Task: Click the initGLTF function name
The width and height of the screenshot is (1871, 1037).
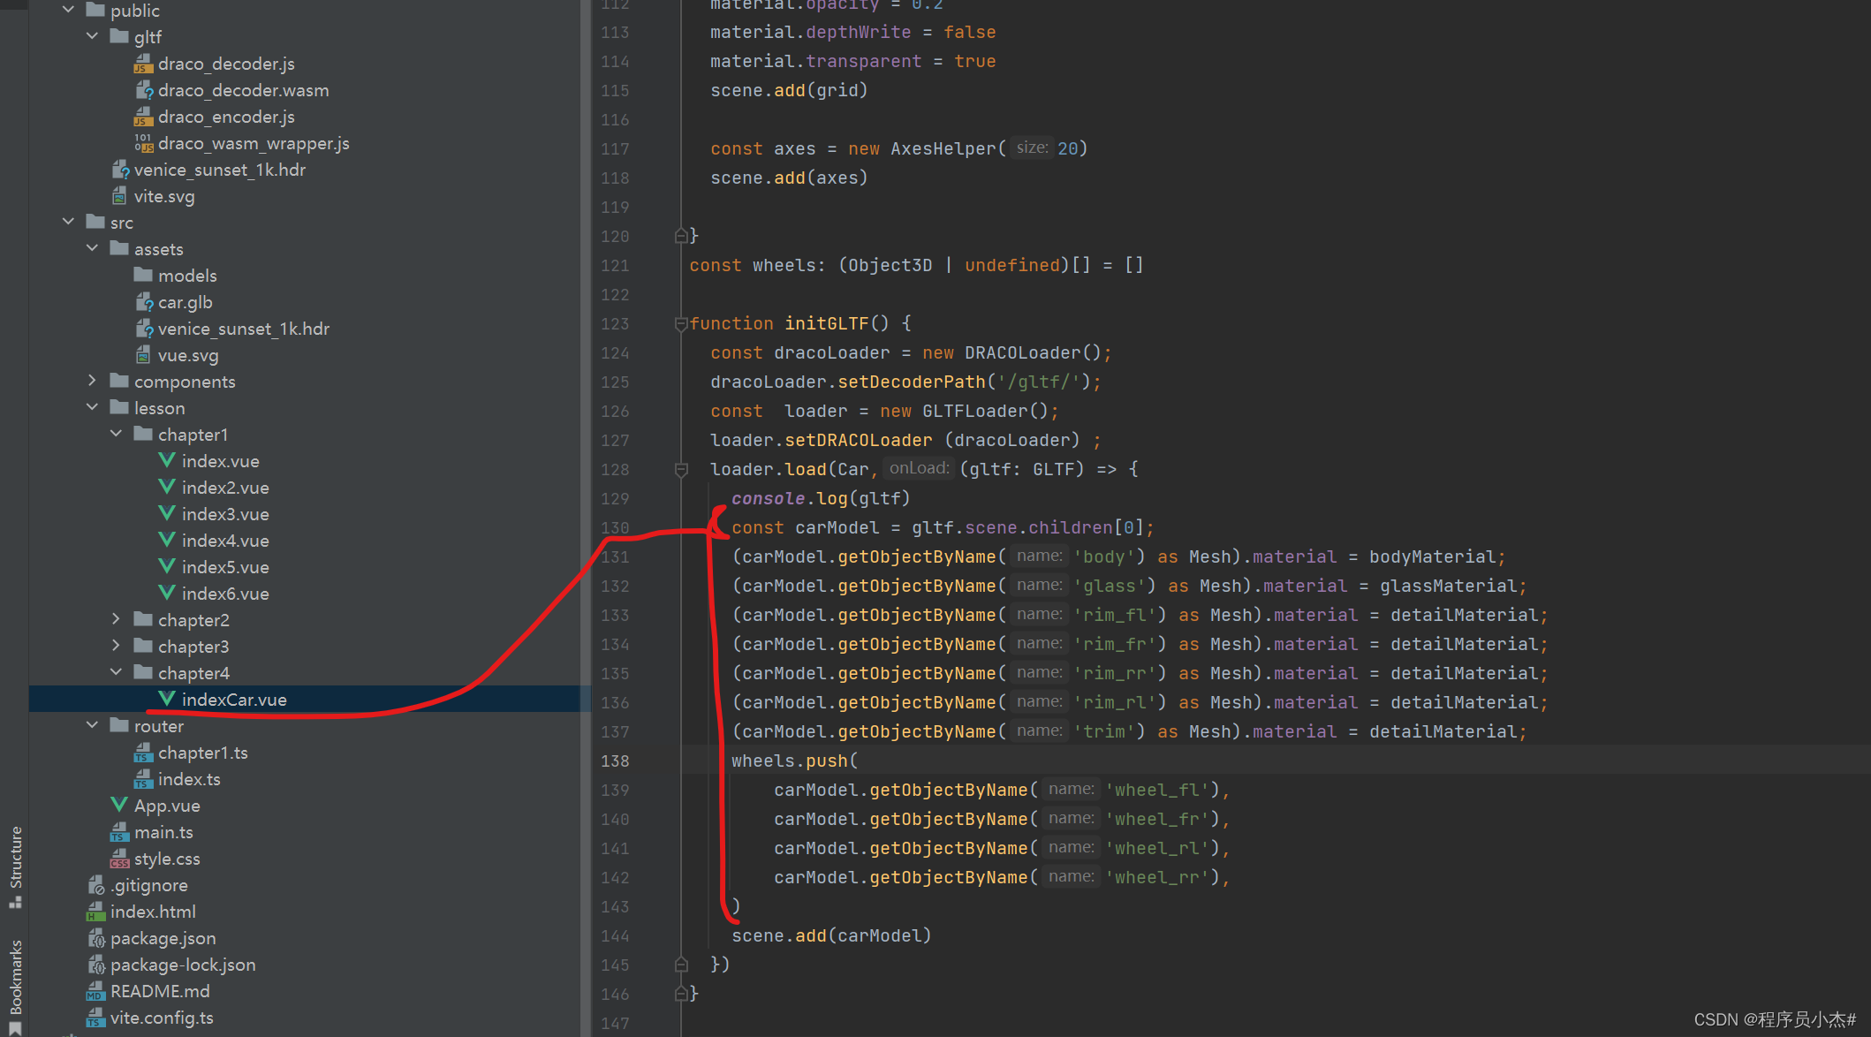Action: (827, 323)
